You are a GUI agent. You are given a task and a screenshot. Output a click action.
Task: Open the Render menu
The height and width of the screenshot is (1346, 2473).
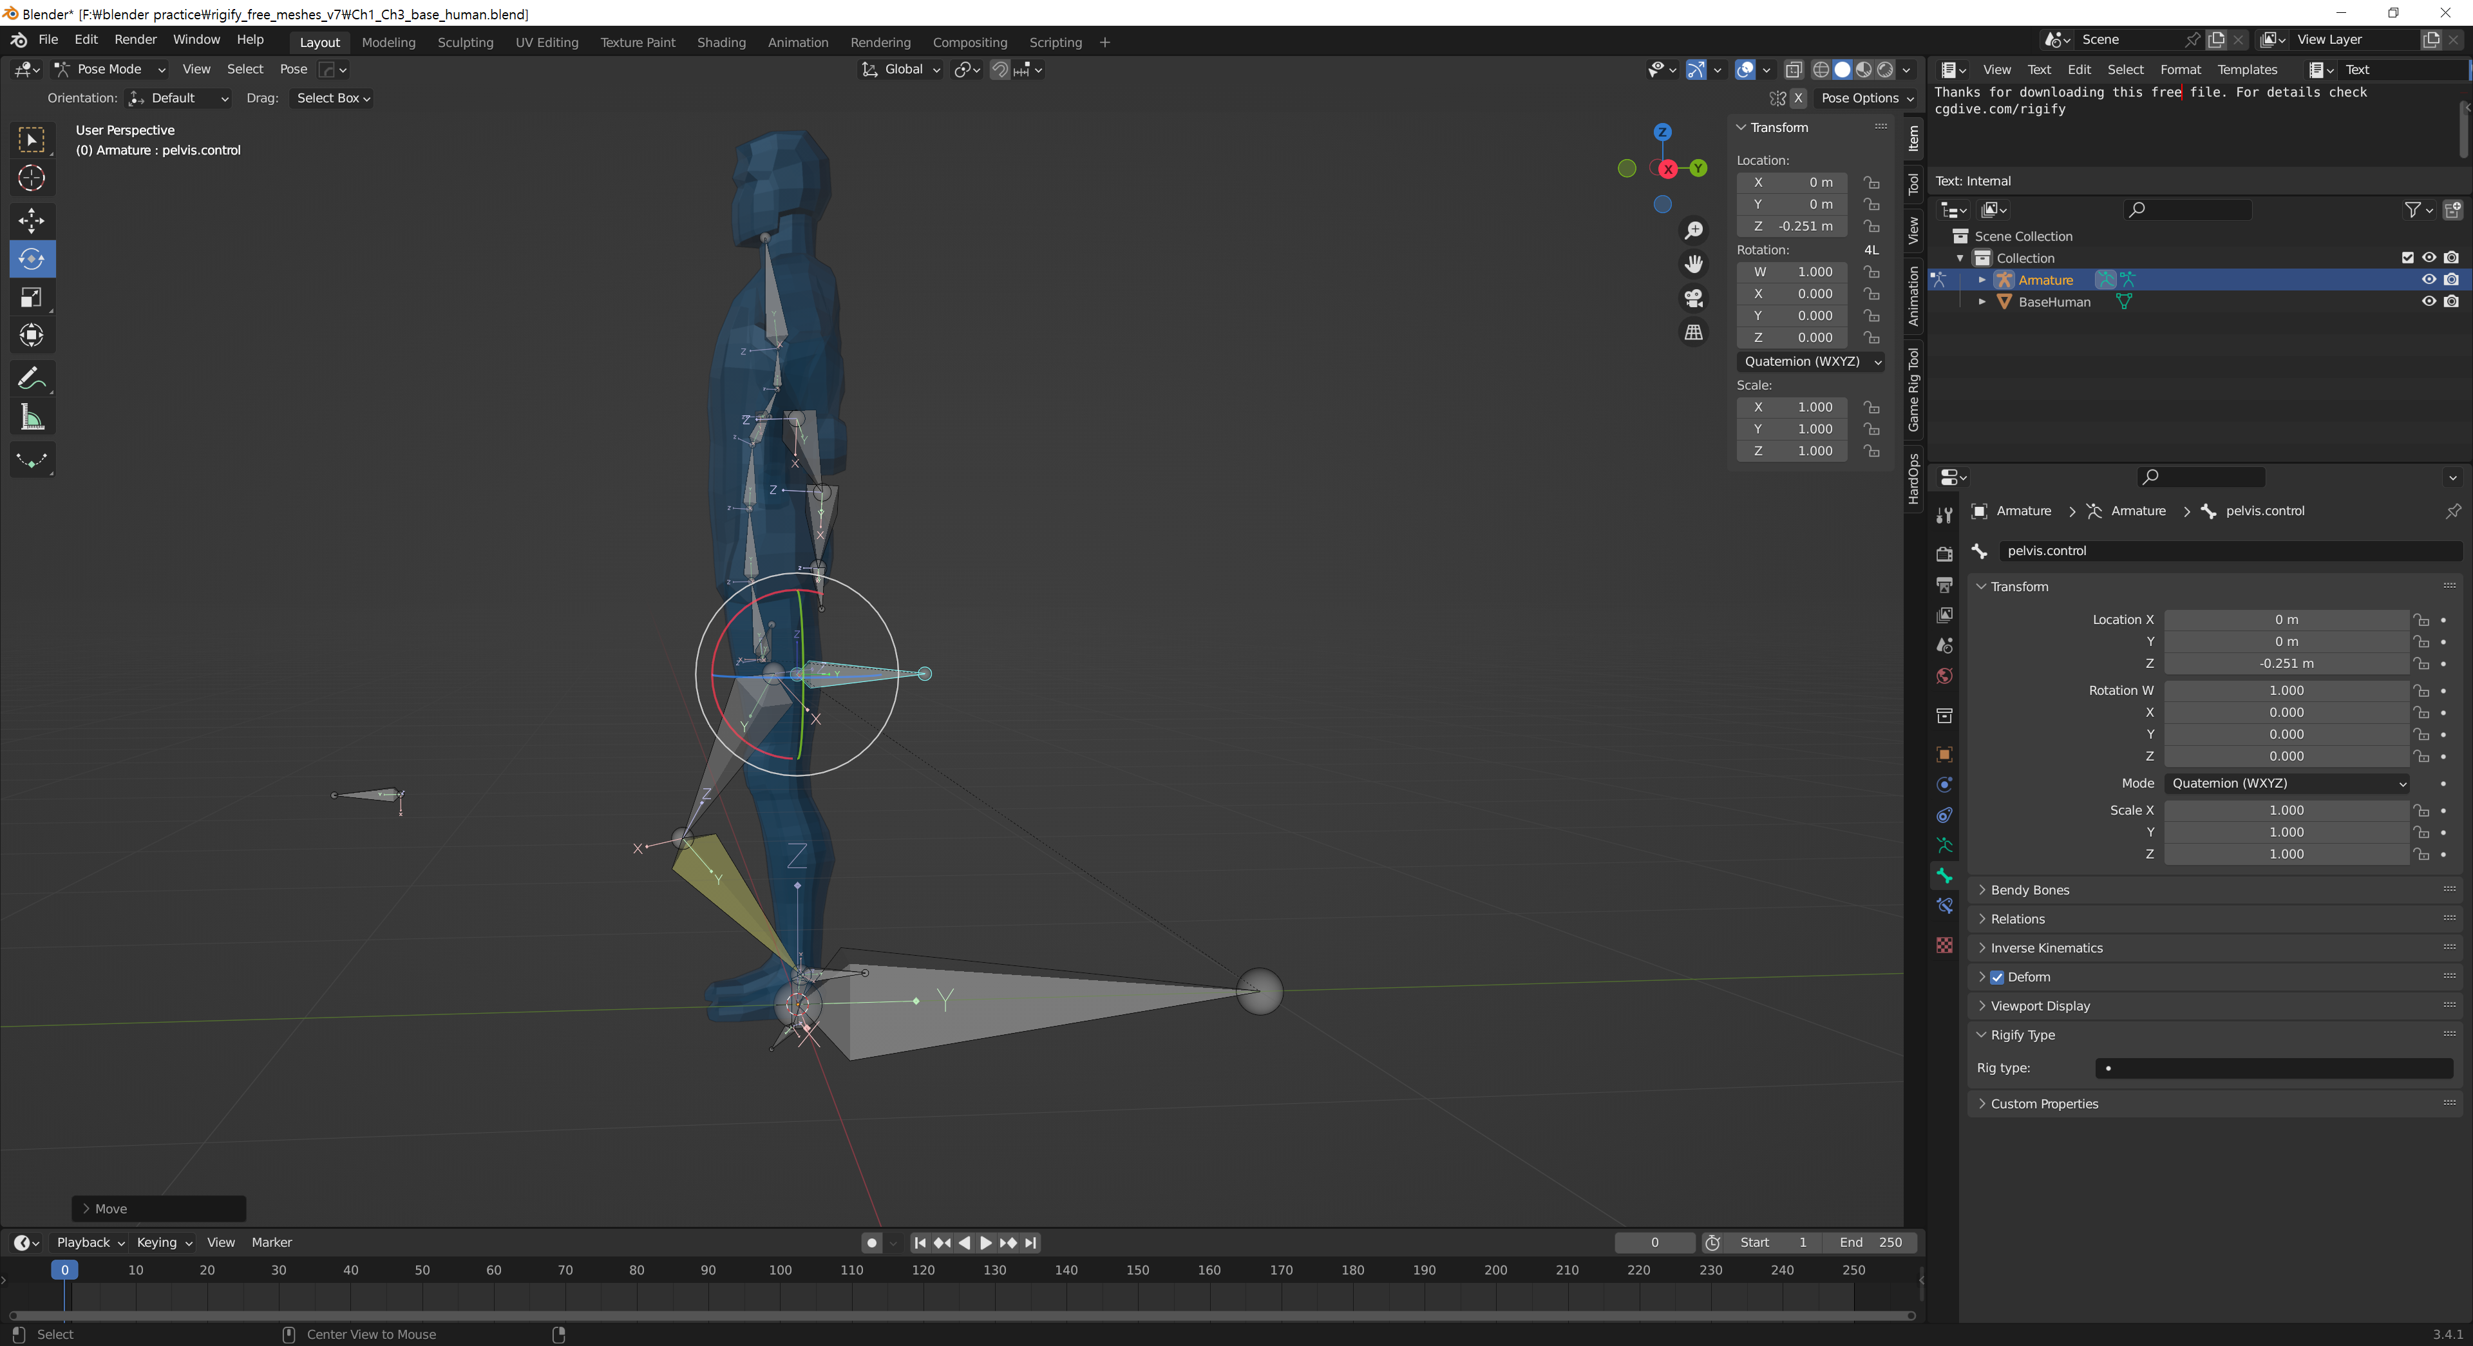point(135,39)
